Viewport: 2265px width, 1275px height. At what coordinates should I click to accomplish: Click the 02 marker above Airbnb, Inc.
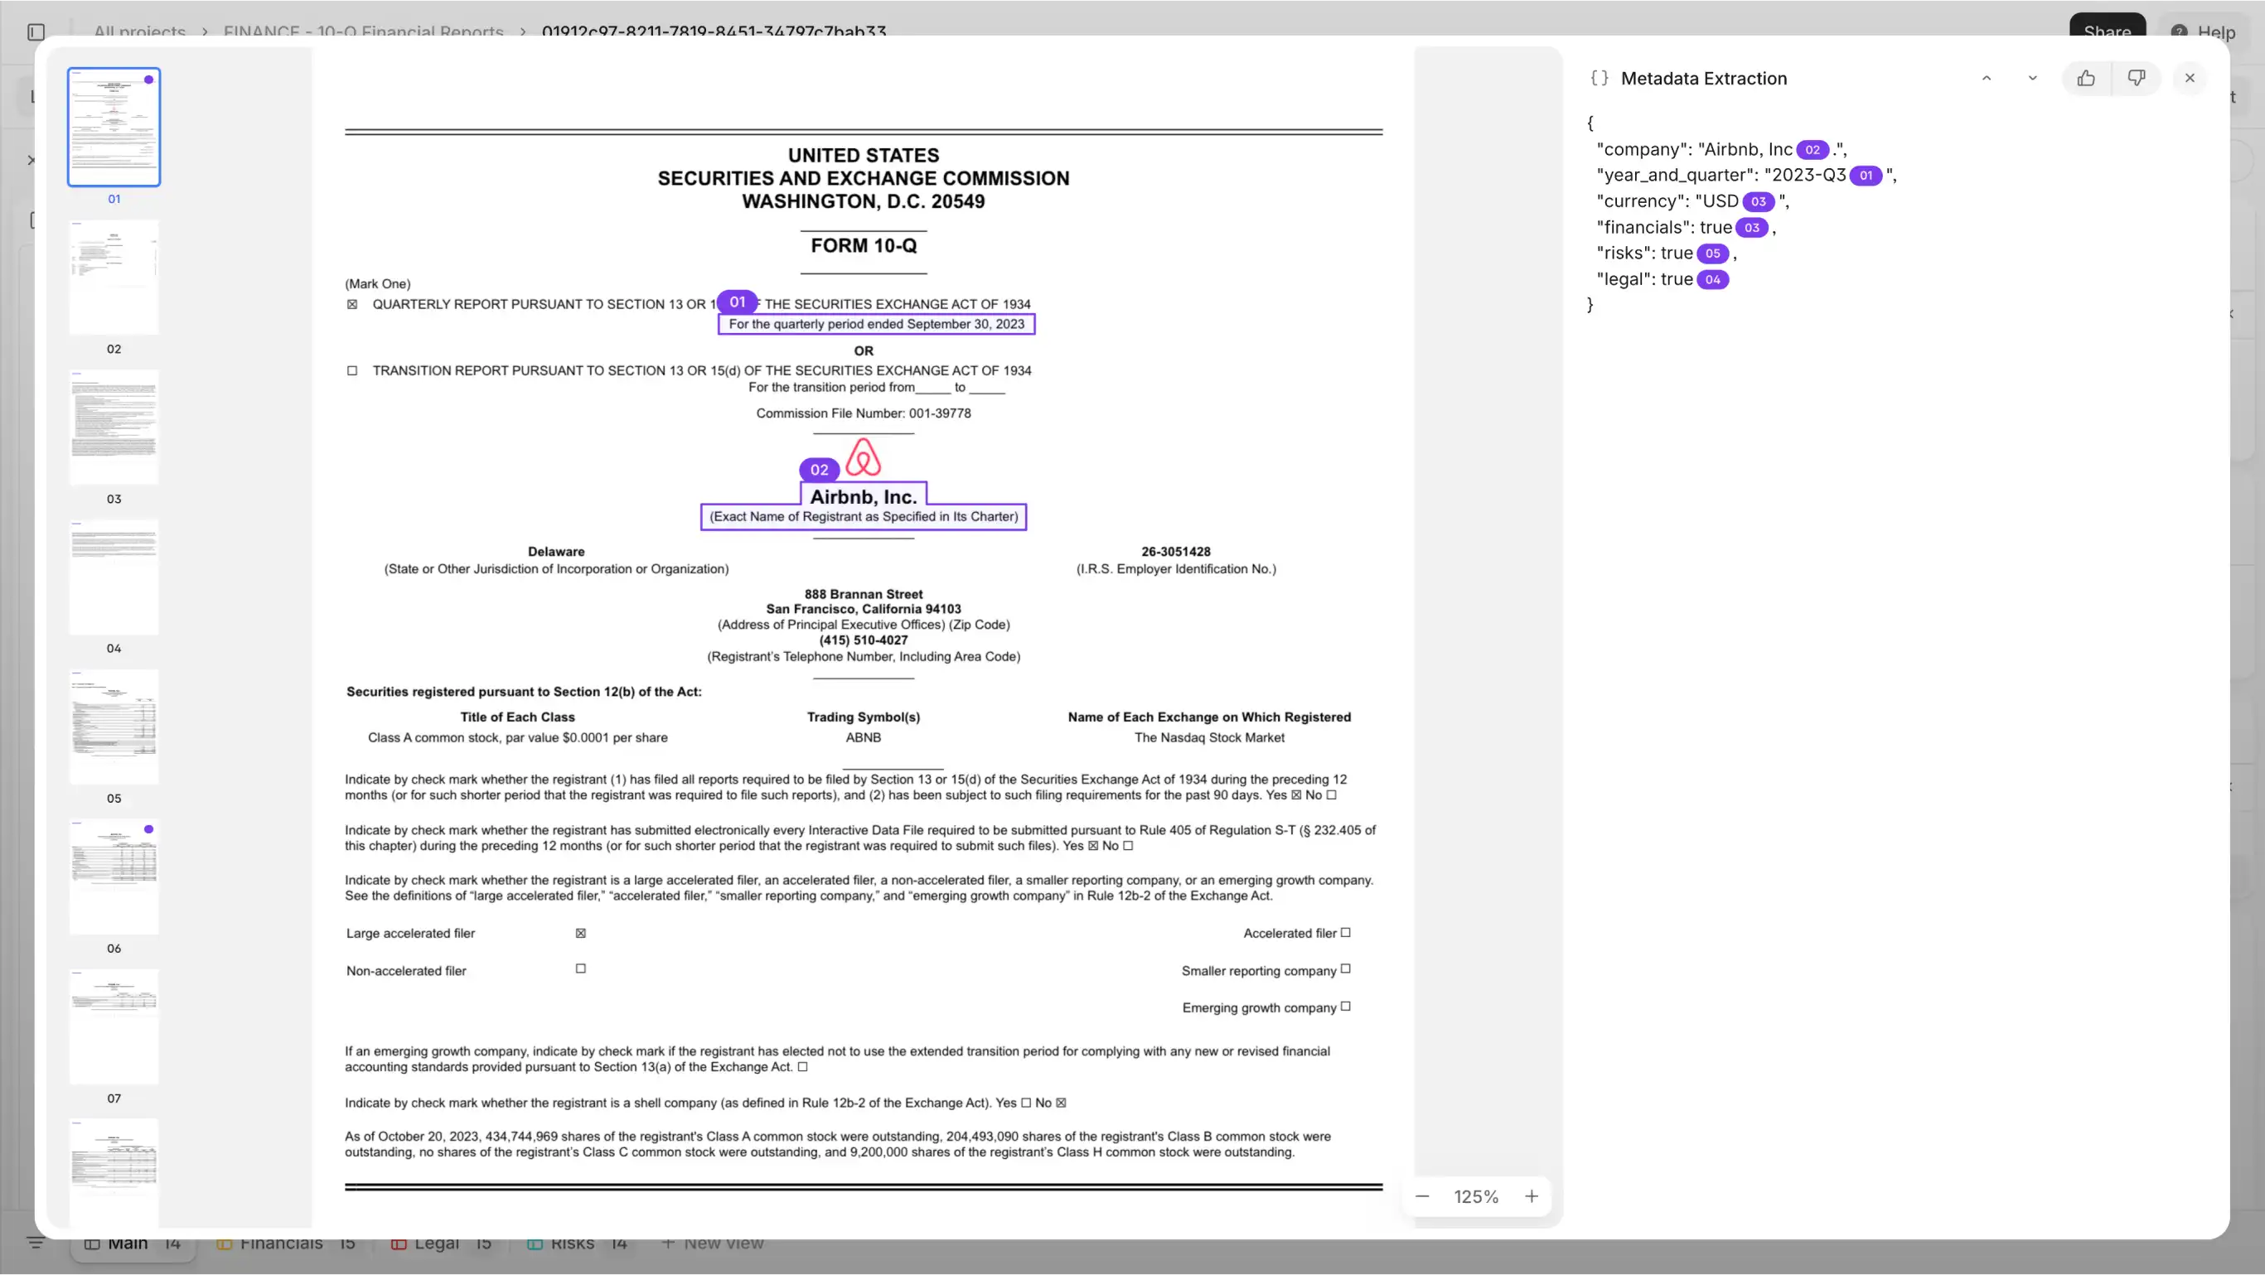(x=819, y=470)
